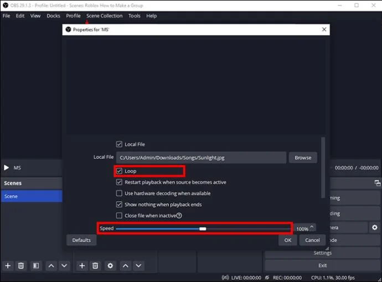Click the properties dialog vertical scrollbar

323,168
